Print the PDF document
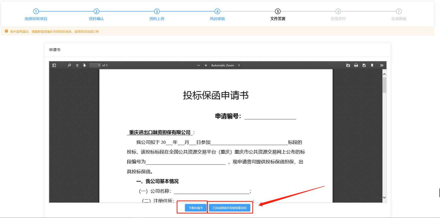This screenshot has width=440, height=218. coord(356,65)
